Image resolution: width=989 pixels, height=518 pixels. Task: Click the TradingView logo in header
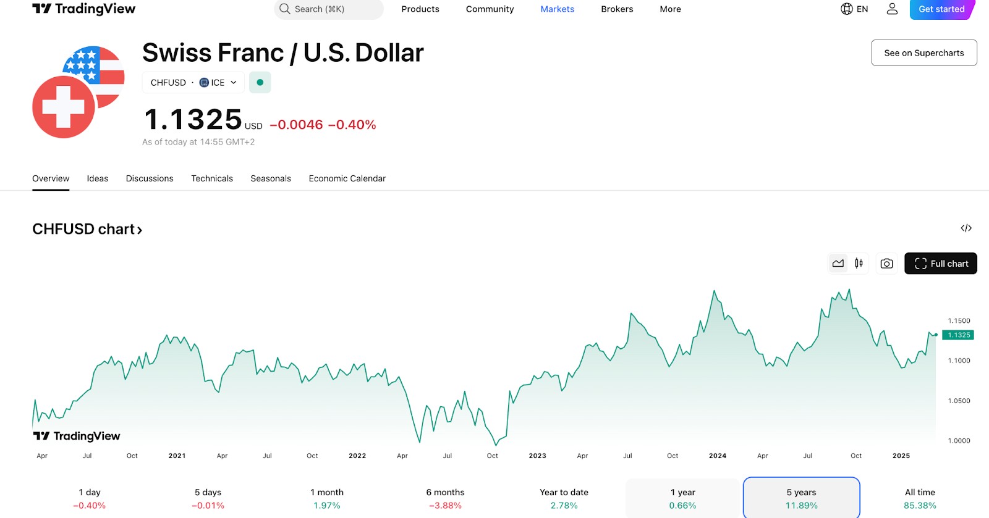[83, 9]
